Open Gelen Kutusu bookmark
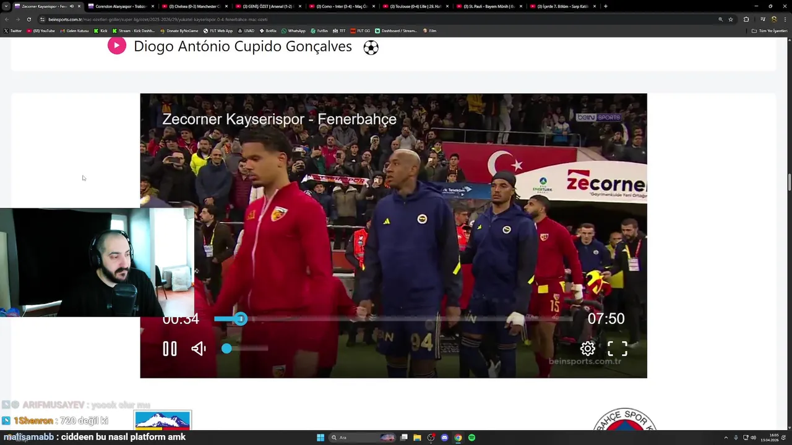 (x=74, y=31)
